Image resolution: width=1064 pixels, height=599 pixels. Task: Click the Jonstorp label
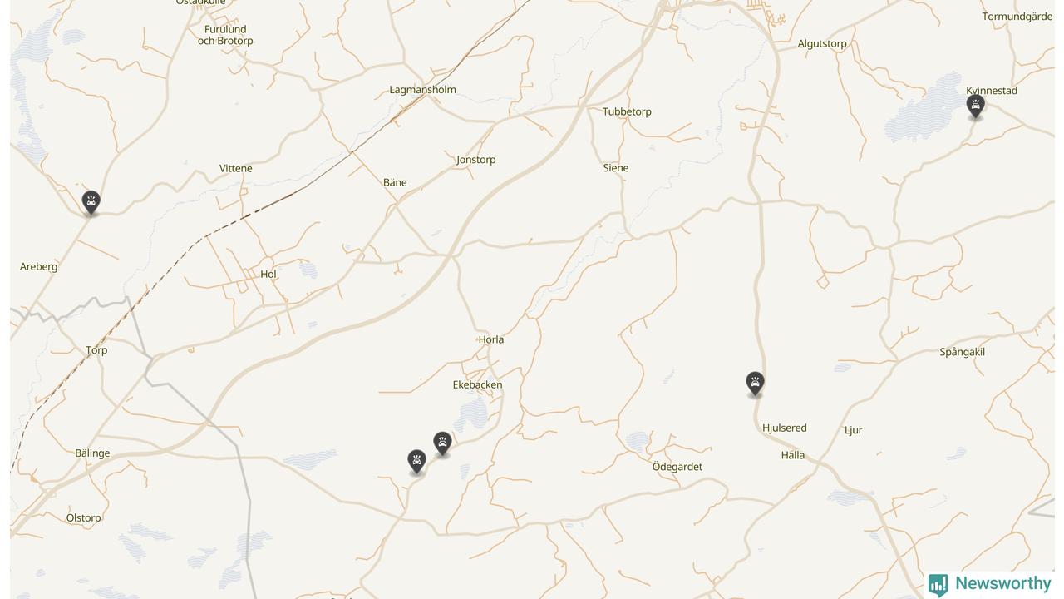click(x=475, y=160)
